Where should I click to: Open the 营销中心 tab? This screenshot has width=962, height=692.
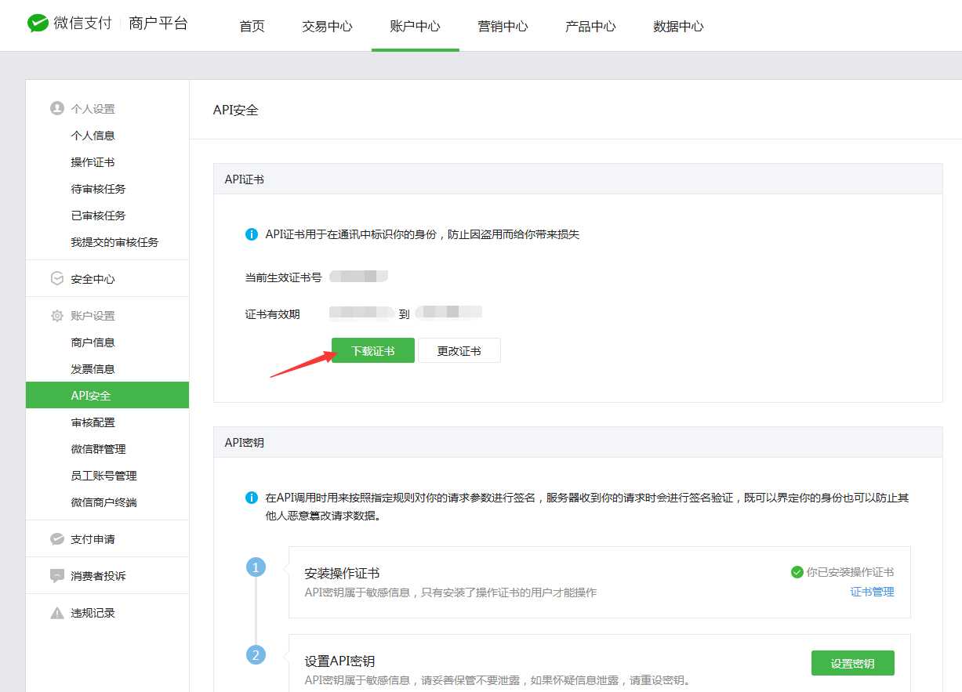click(x=503, y=26)
